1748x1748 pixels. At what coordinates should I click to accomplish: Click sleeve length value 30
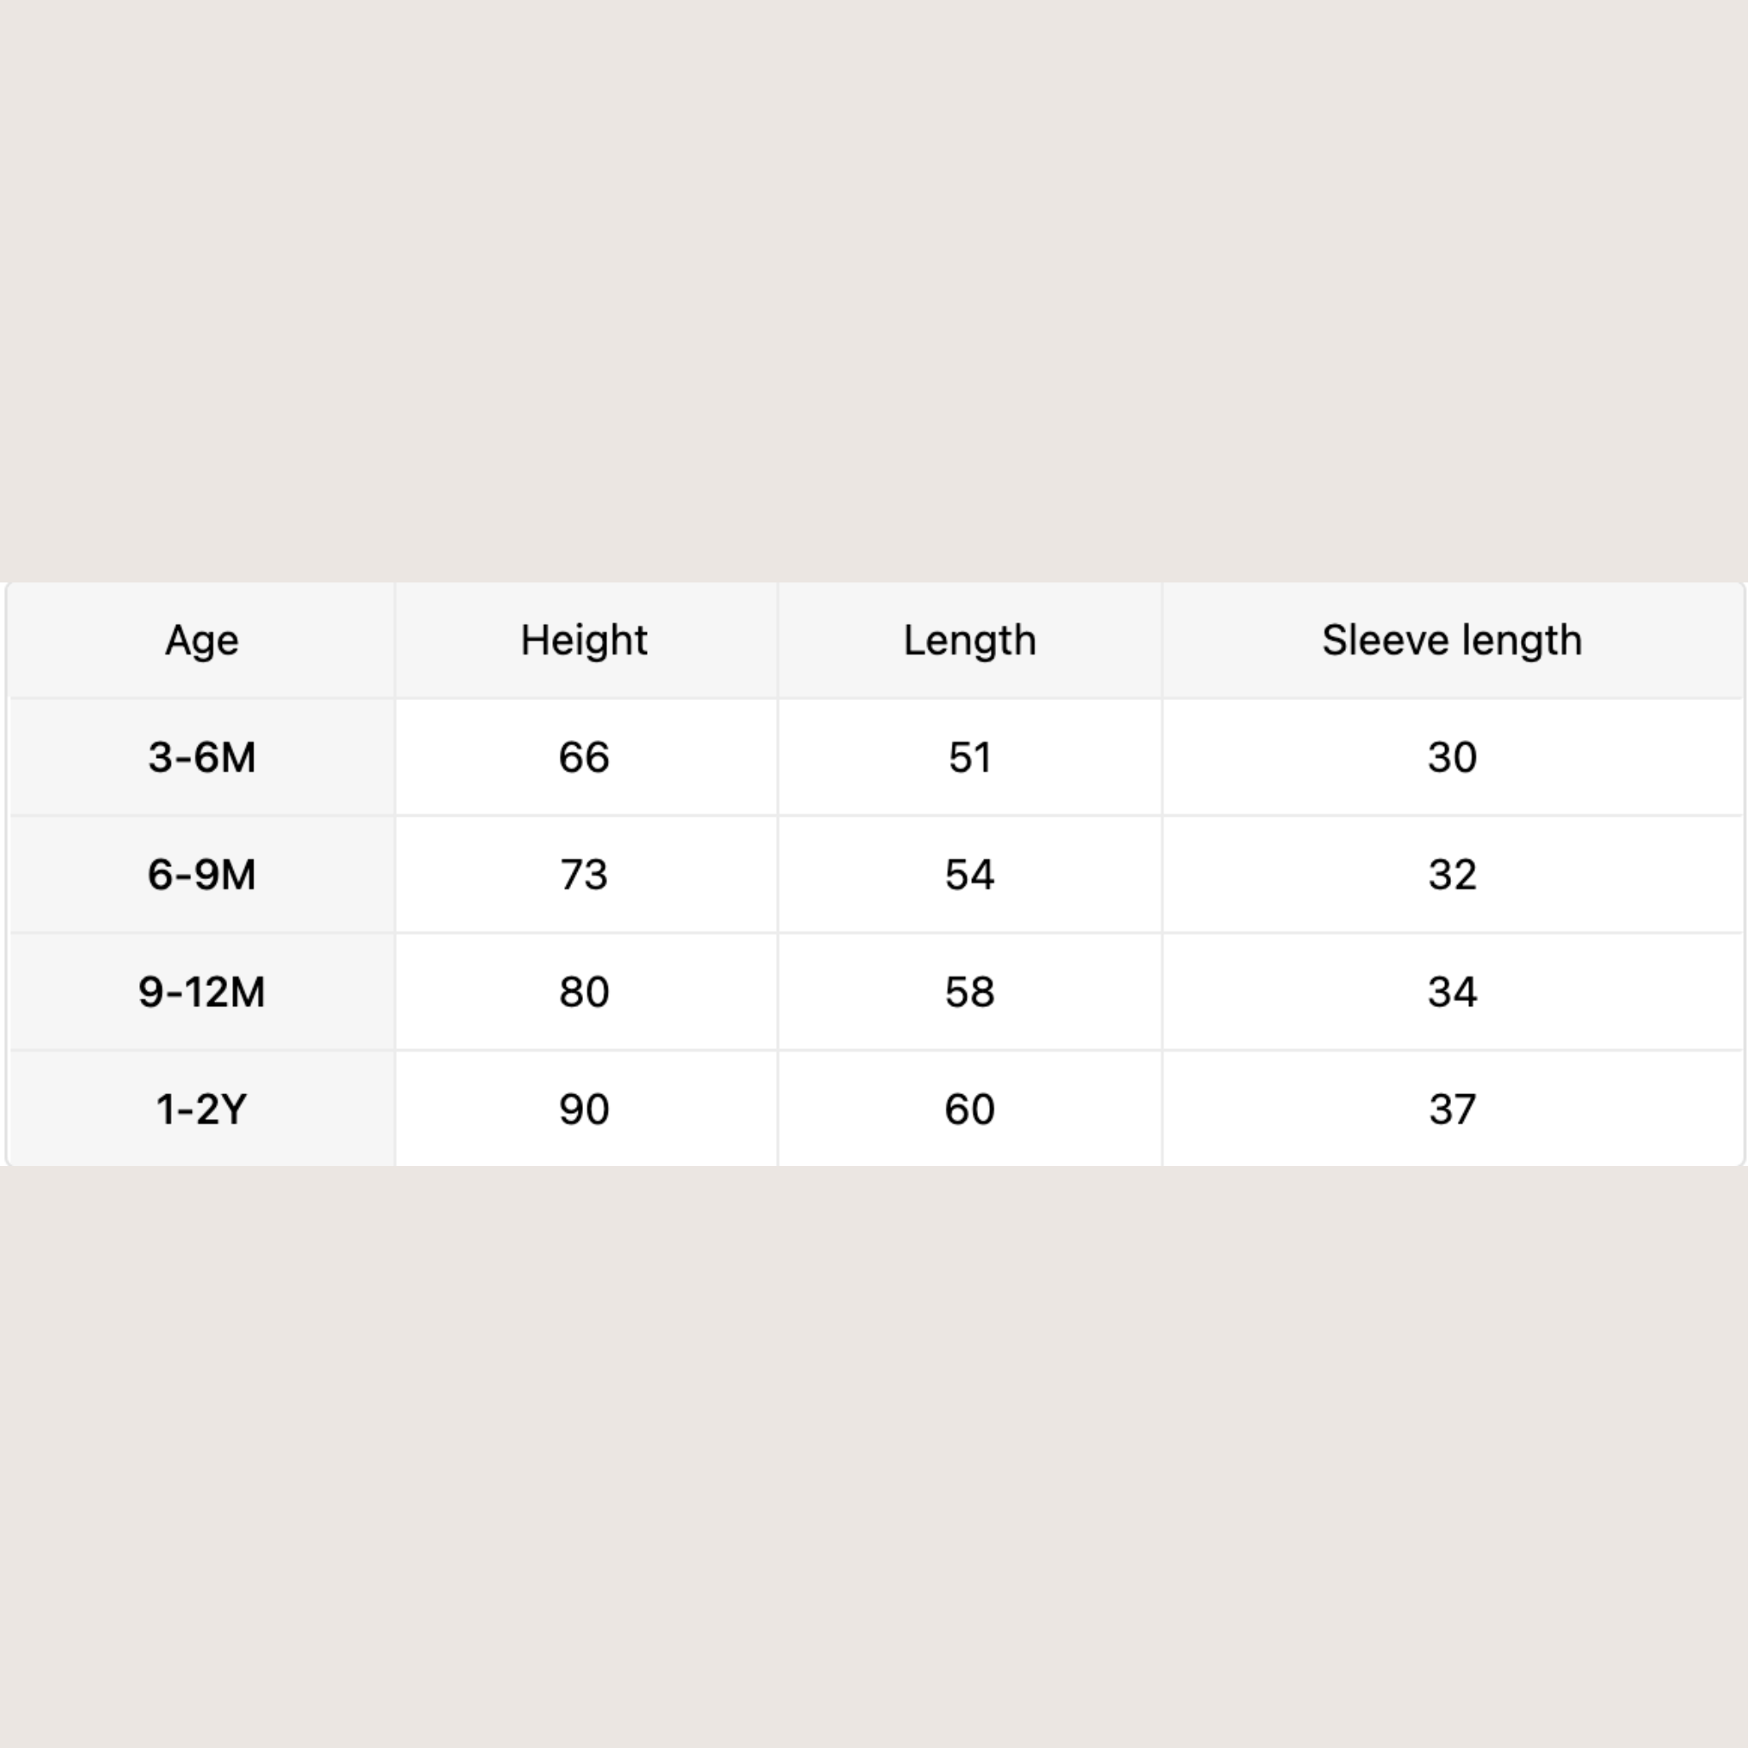(1451, 757)
